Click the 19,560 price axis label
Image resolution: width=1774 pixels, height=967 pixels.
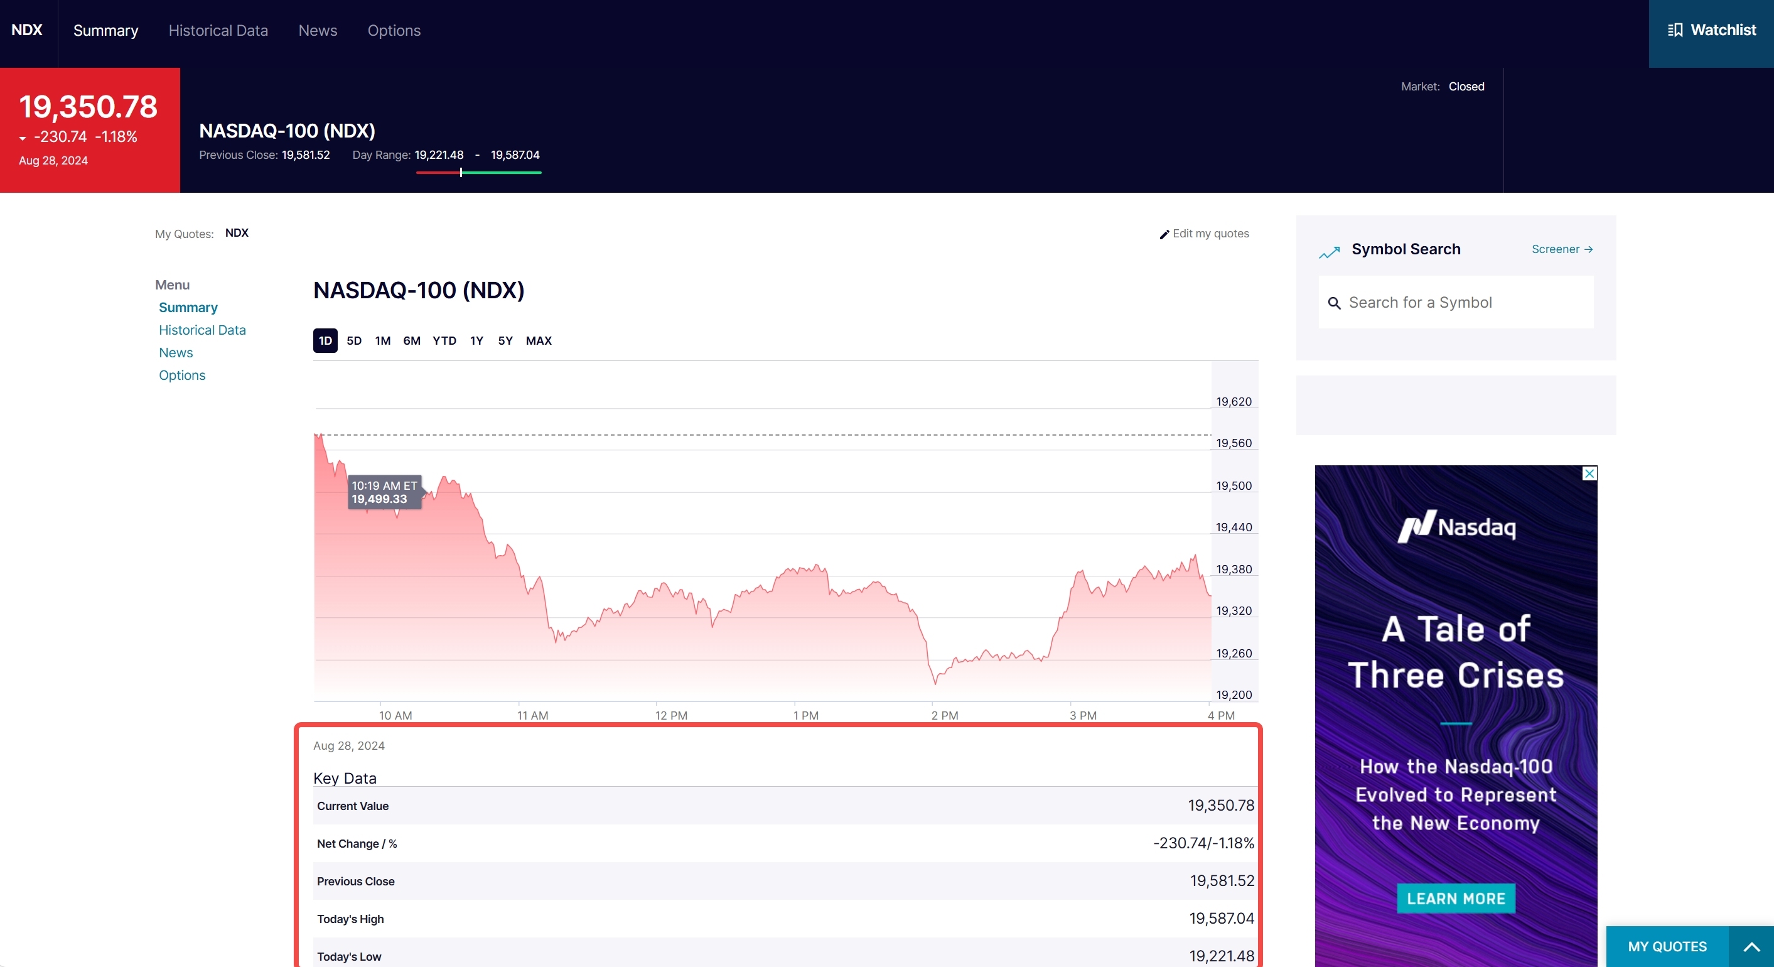tap(1234, 443)
